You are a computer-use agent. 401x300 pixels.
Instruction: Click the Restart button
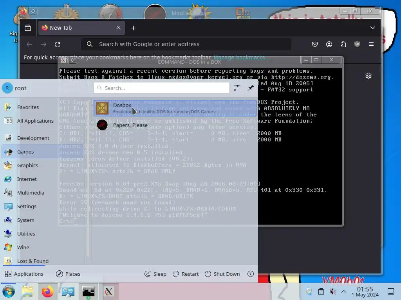pos(185,274)
